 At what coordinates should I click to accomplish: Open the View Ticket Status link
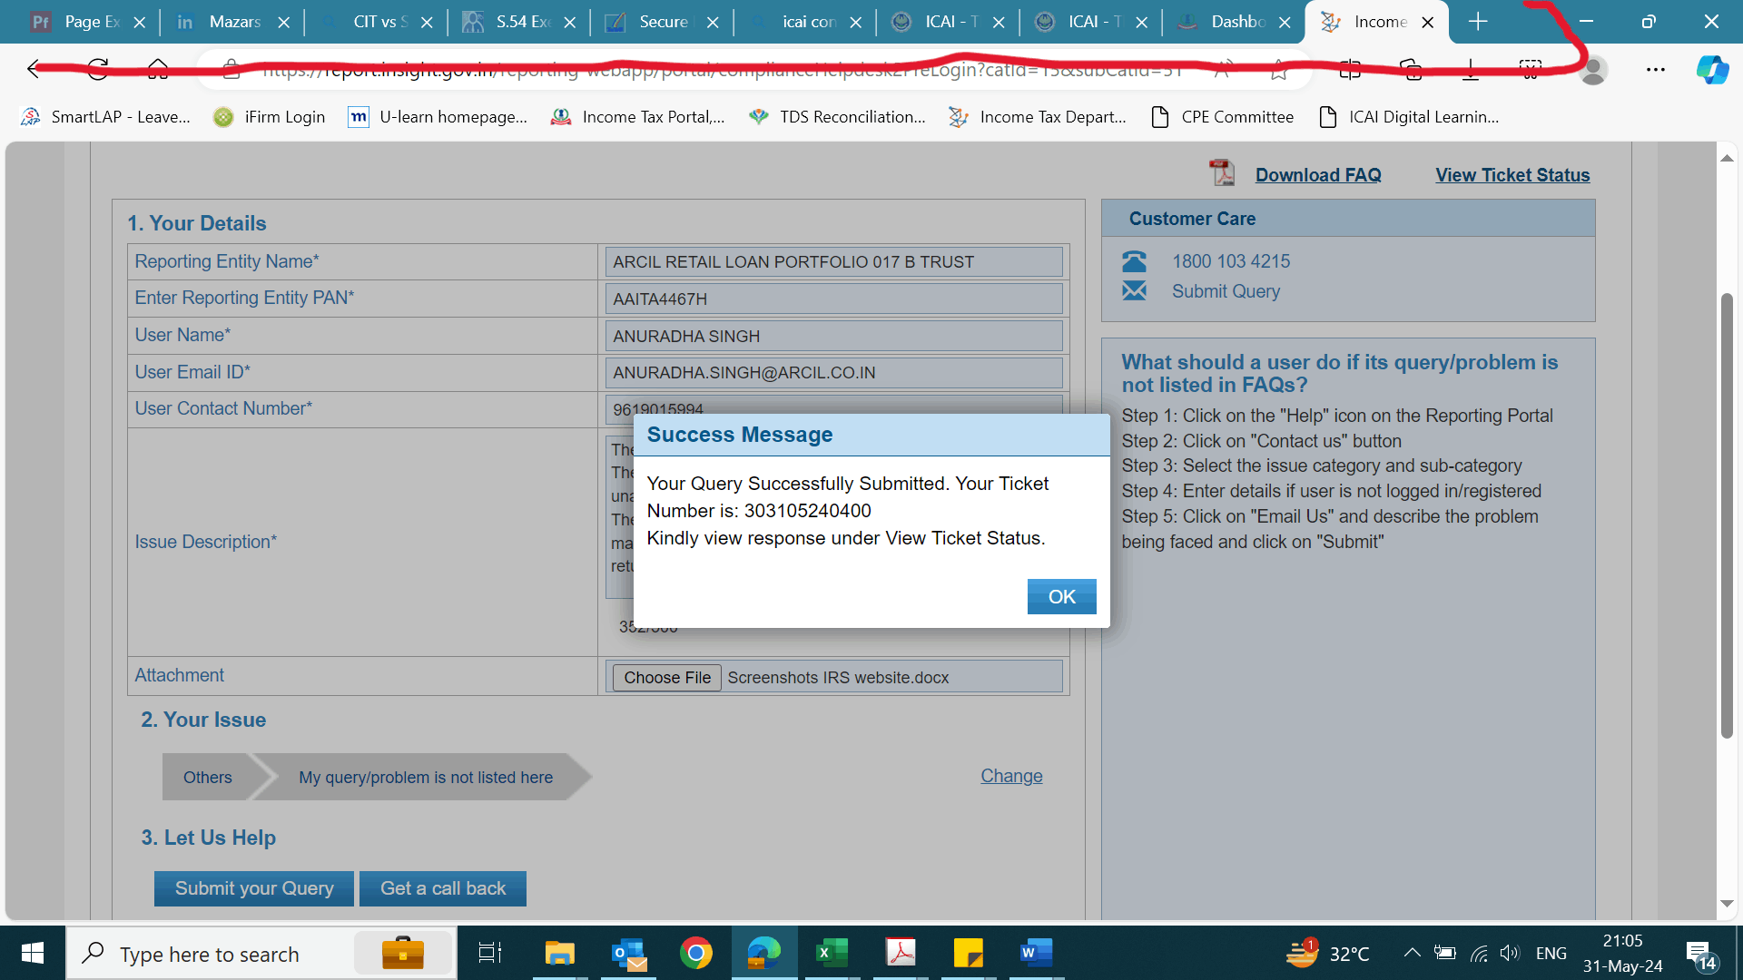(1512, 175)
